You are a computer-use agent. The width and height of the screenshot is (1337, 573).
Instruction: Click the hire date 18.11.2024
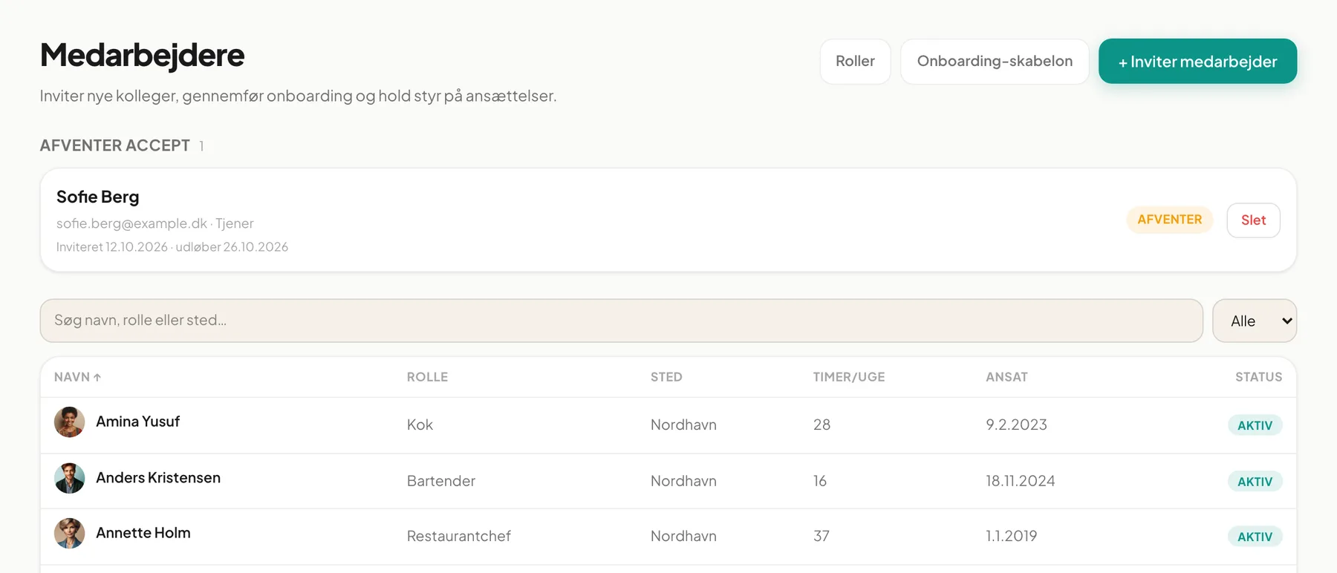(x=1021, y=481)
